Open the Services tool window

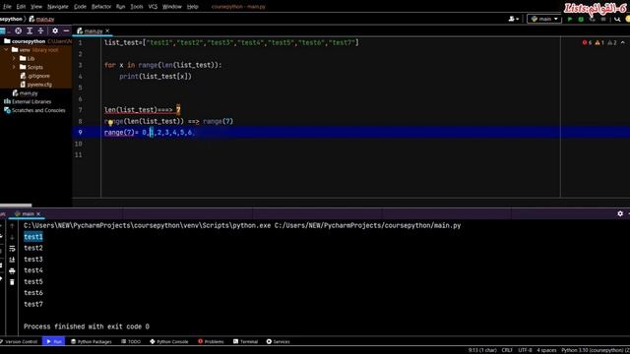[278, 341]
